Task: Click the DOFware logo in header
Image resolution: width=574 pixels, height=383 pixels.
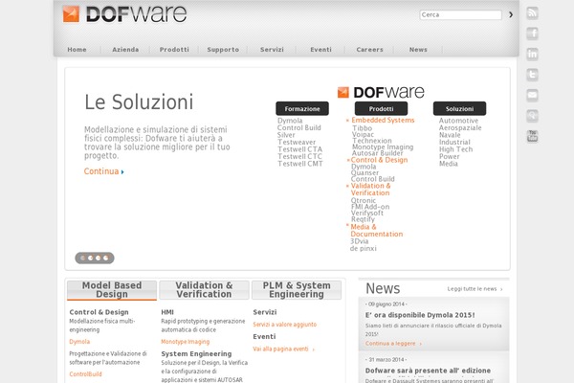Action: [124, 14]
